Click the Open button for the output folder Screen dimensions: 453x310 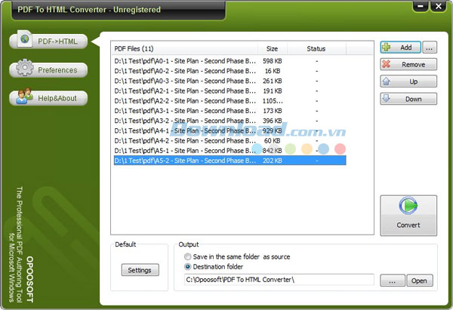420,281
